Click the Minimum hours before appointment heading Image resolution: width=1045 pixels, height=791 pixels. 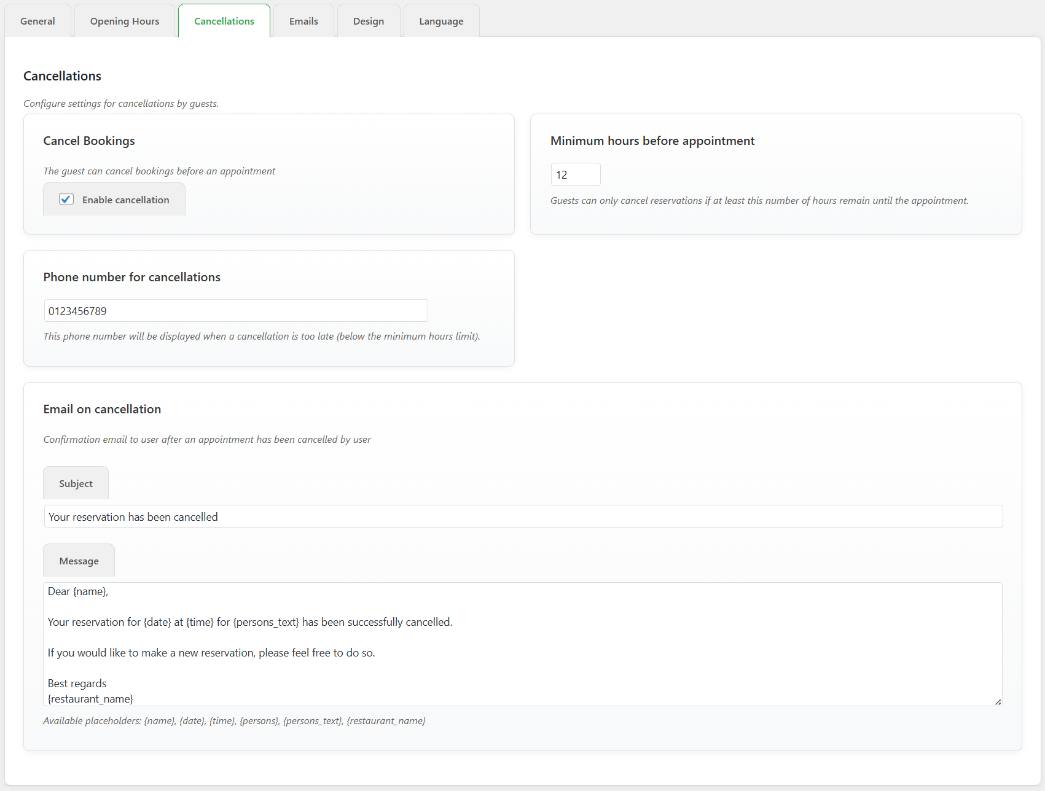pos(652,141)
